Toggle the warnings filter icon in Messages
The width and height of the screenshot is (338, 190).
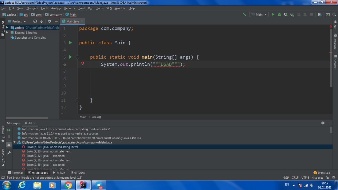(9, 145)
